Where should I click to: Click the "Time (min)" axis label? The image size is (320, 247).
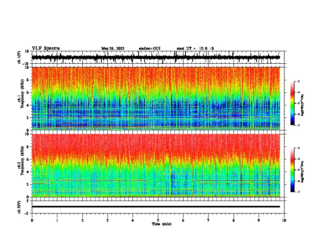click(162, 224)
